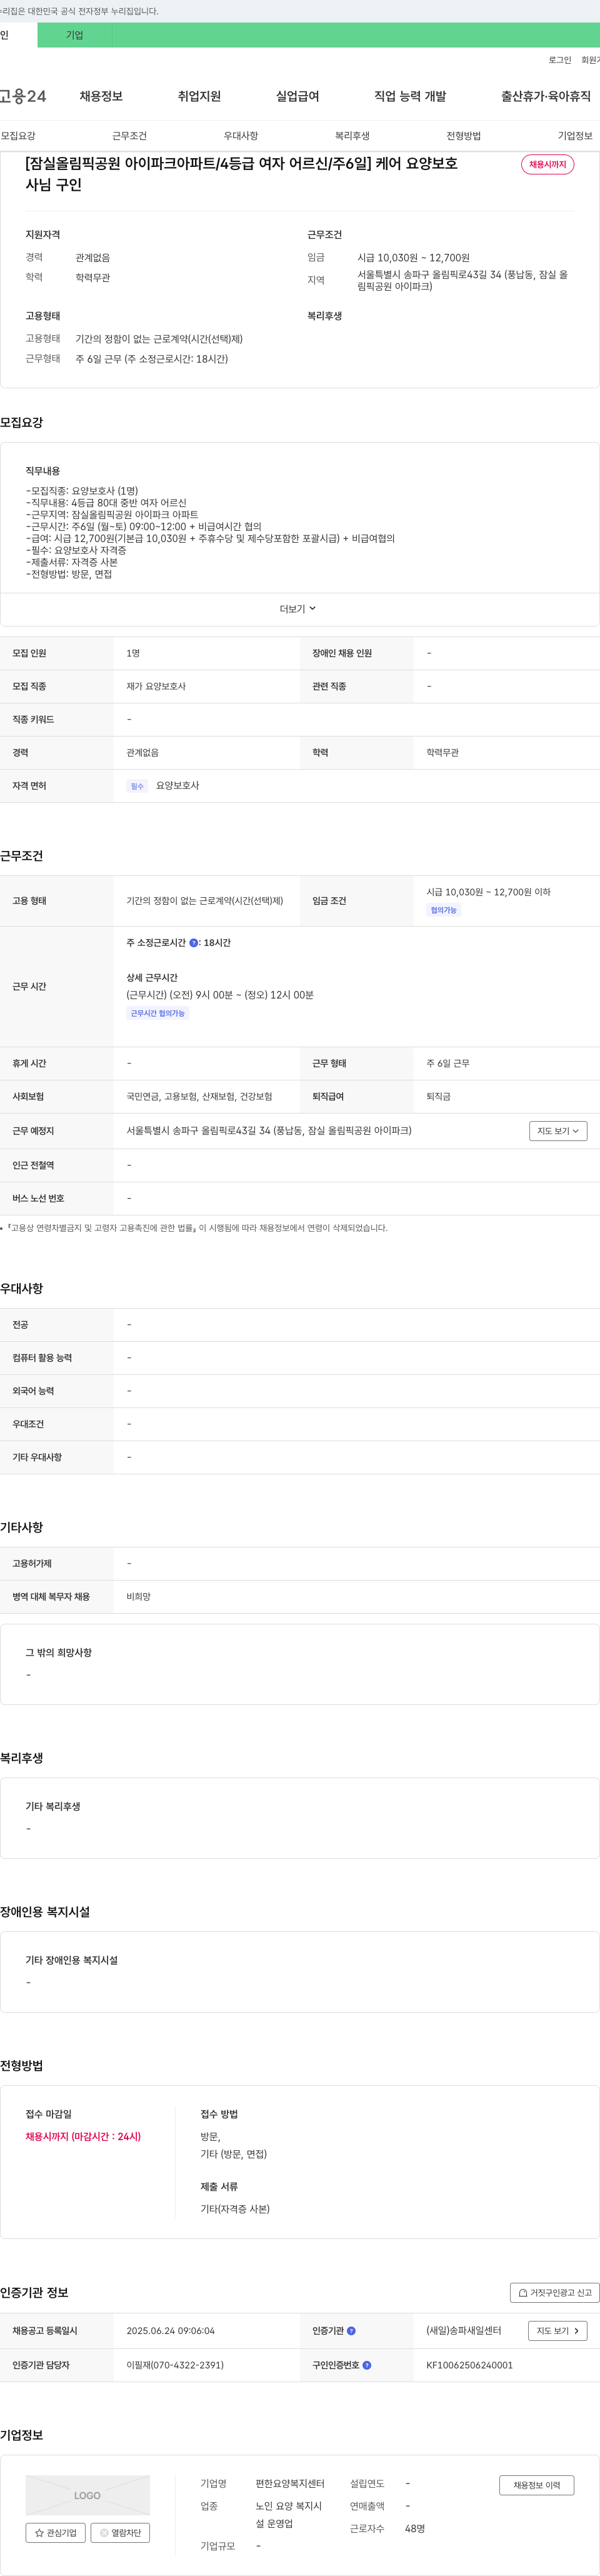Screen dimensions: 600x2576
Task: Click the job posting title heading
Action: coord(241,174)
